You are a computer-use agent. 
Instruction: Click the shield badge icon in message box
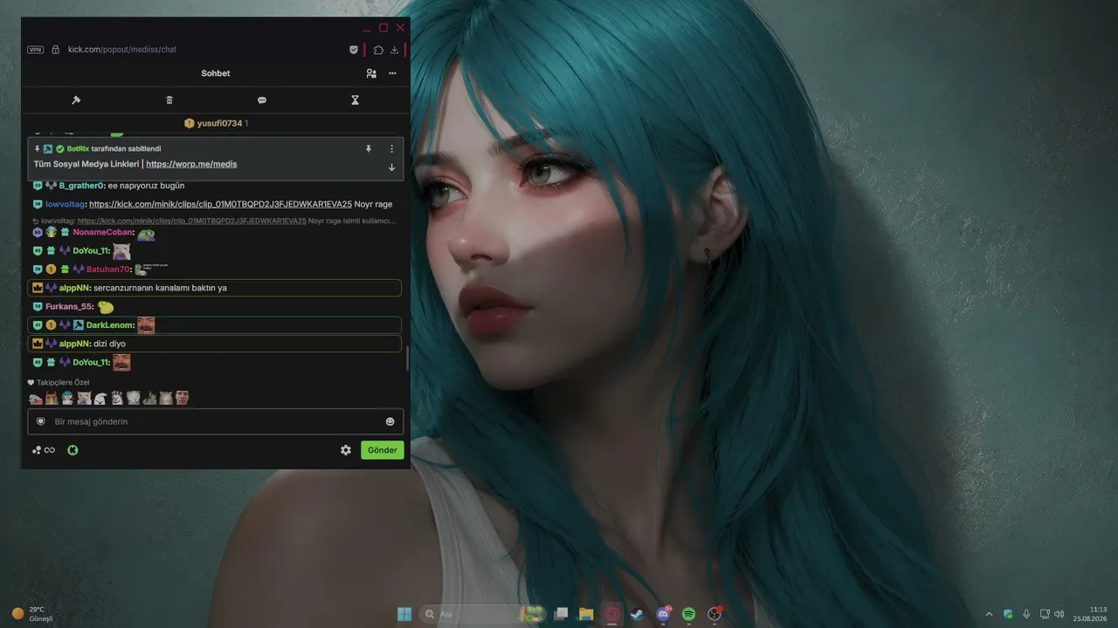tap(40, 421)
